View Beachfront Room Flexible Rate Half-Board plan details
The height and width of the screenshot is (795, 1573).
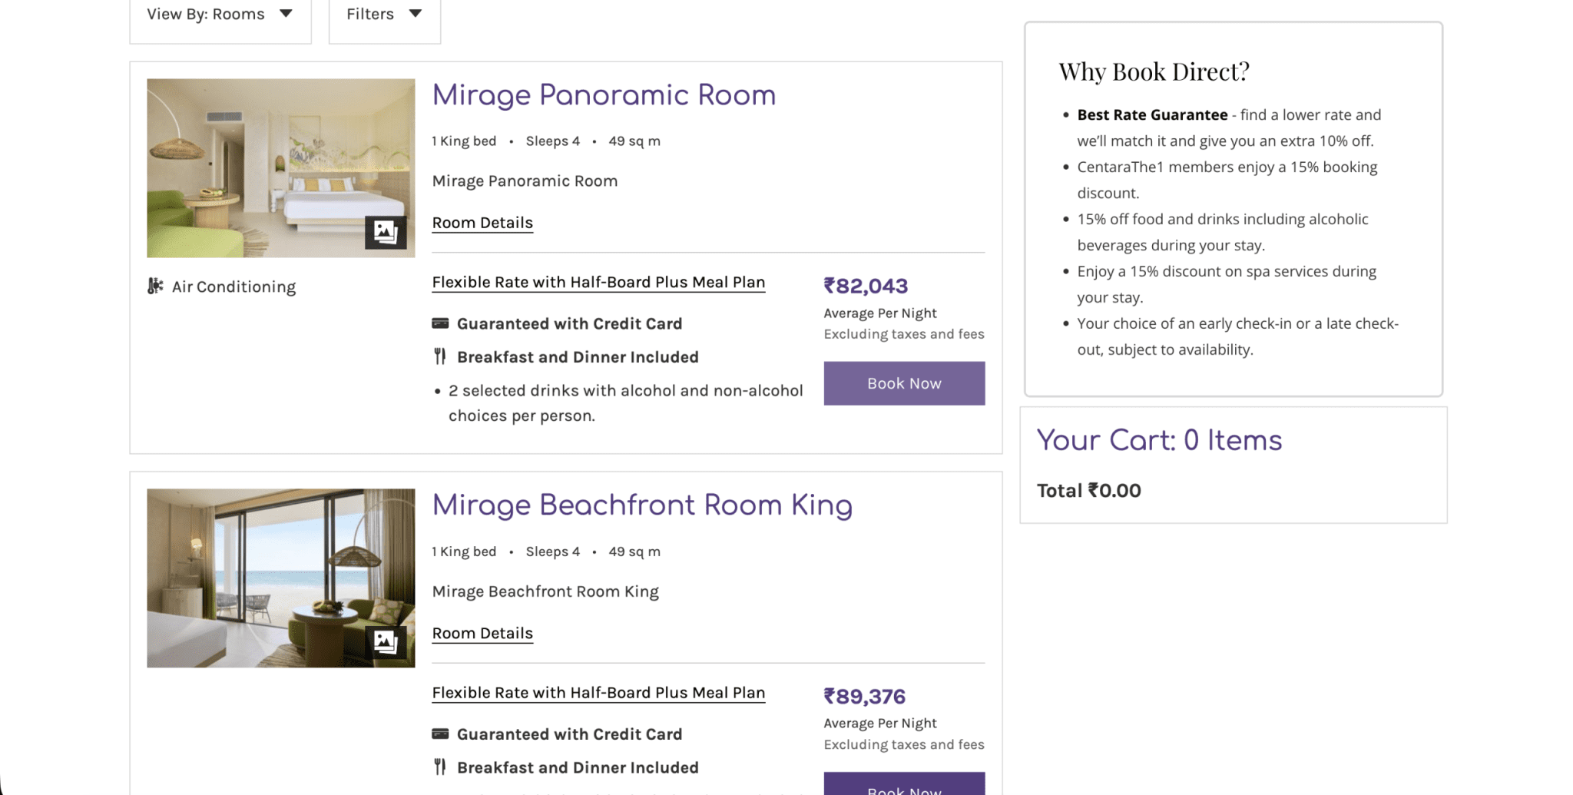point(598,692)
